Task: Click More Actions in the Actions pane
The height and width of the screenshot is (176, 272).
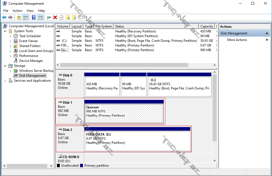Action: [x=237, y=40]
